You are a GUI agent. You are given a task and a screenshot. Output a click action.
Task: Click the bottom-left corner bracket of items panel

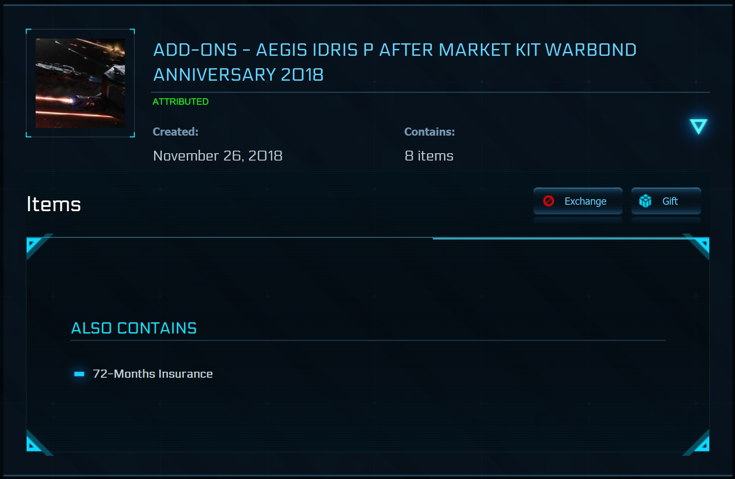(35, 444)
